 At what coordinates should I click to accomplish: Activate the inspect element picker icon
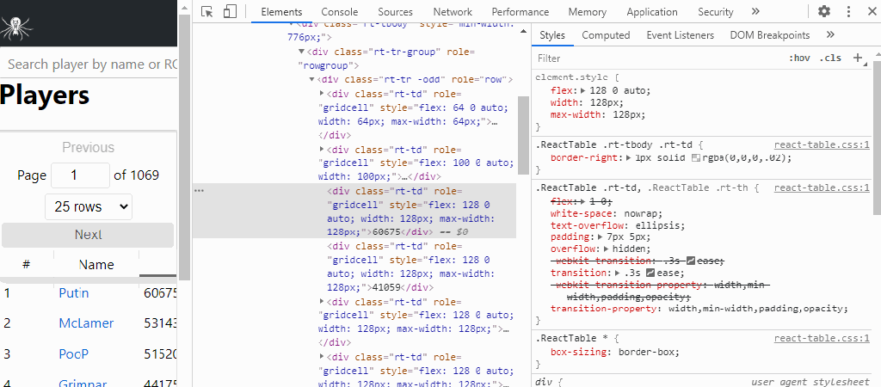click(x=207, y=12)
